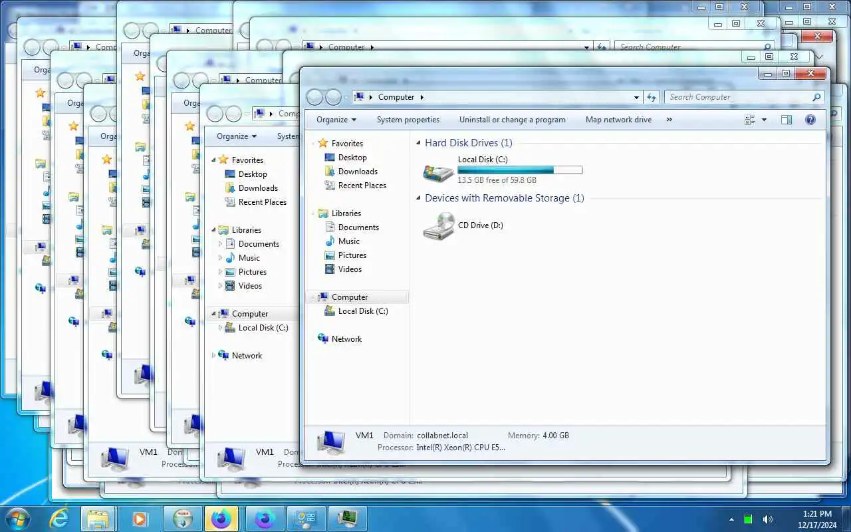
Task: Open the Windows Start menu
Action: [x=17, y=518]
